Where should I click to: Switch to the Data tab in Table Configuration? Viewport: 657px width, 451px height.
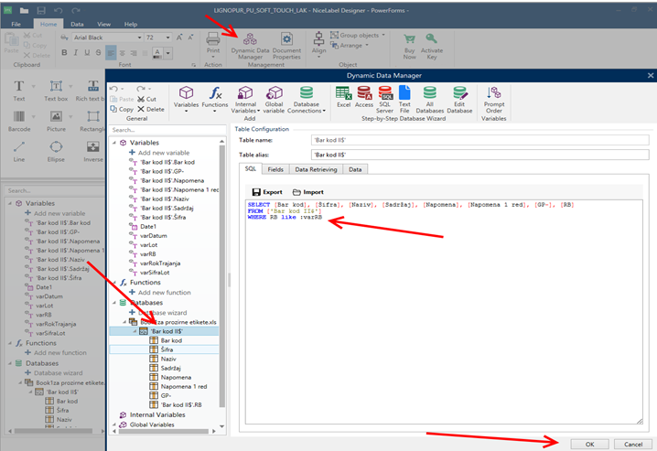[355, 169]
